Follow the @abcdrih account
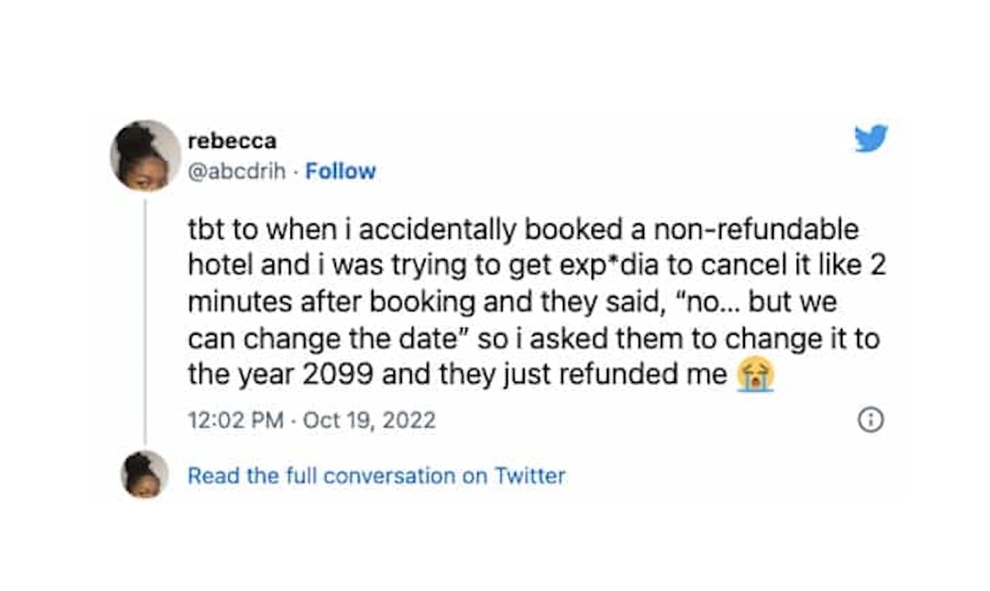The height and width of the screenshot is (591, 990). pyautogui.click(x=340, y=171)
